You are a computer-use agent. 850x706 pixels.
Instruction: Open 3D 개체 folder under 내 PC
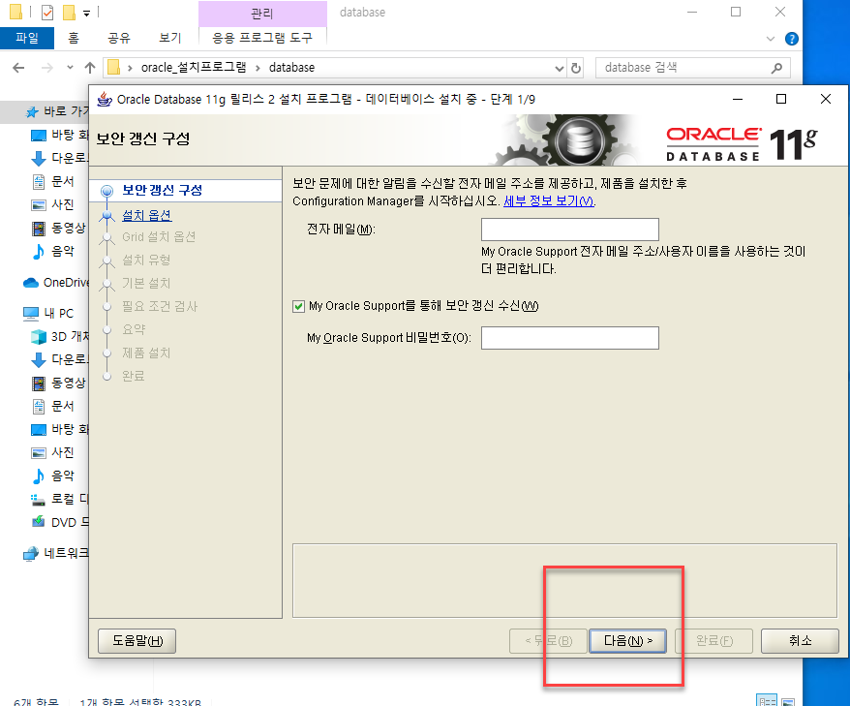point(59,336)
